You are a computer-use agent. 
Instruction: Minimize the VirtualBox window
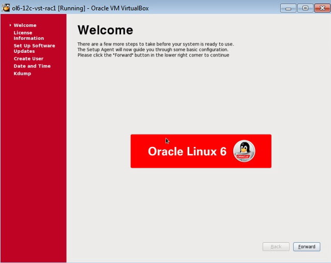(x=288, y=8)
